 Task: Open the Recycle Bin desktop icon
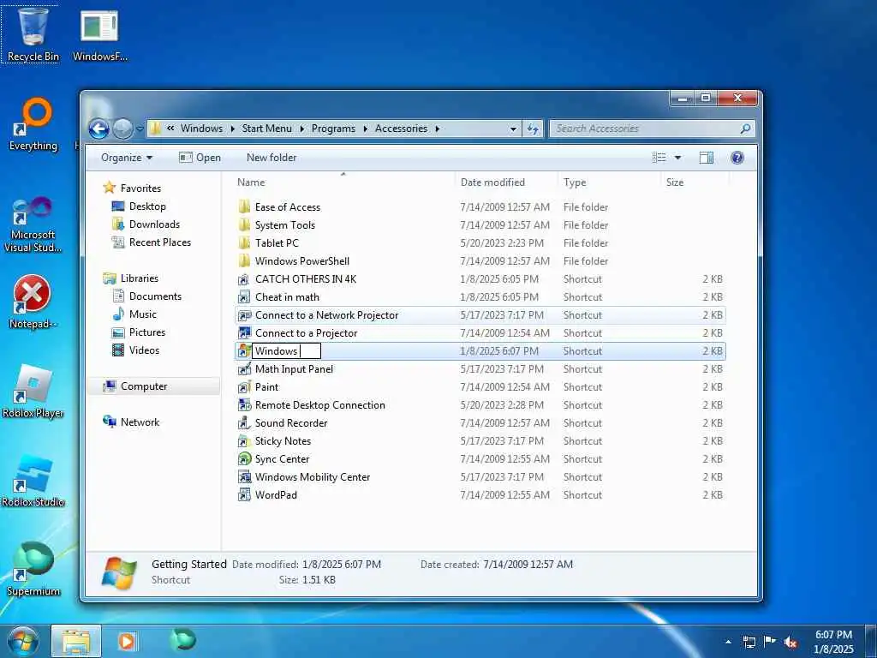click(x=33, y=33)
